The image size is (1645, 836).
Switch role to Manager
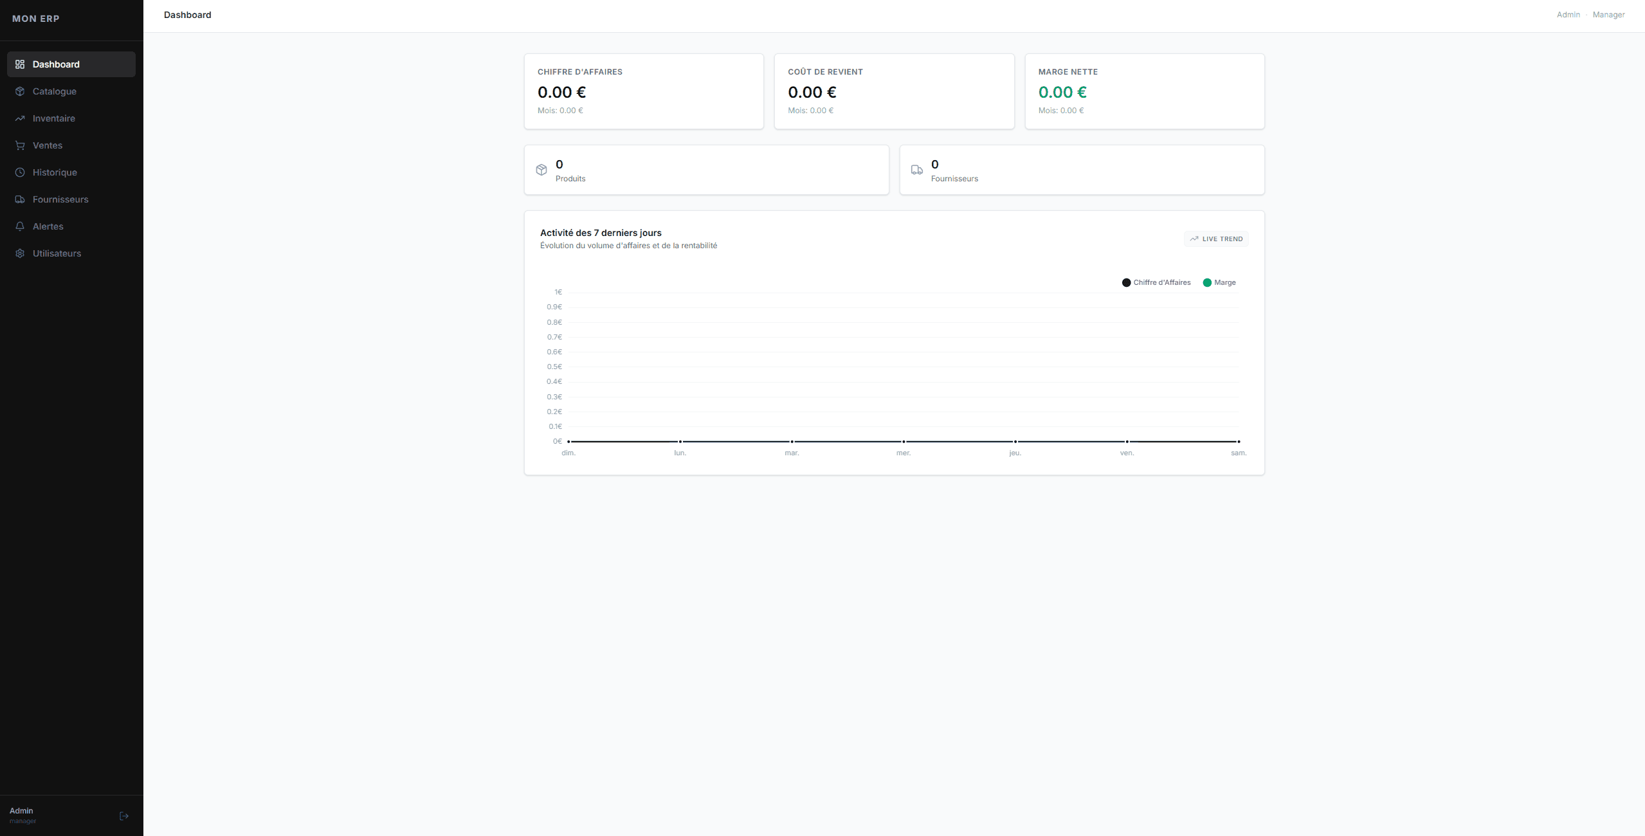[1608, 14]
